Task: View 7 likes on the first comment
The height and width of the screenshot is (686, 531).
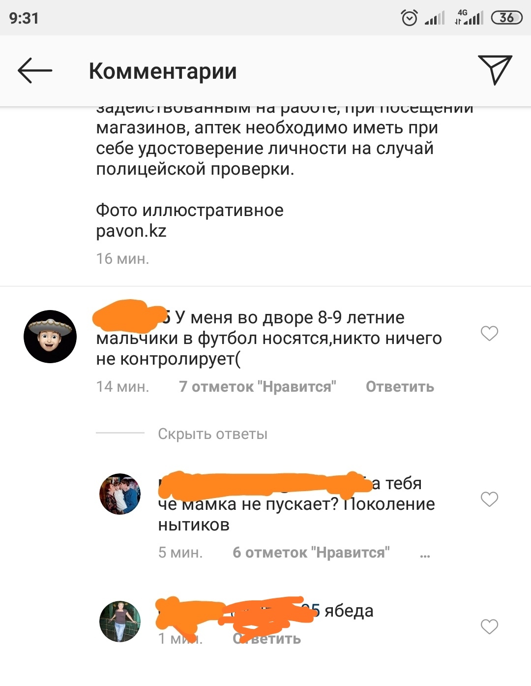Action: (x=258, y=387)
